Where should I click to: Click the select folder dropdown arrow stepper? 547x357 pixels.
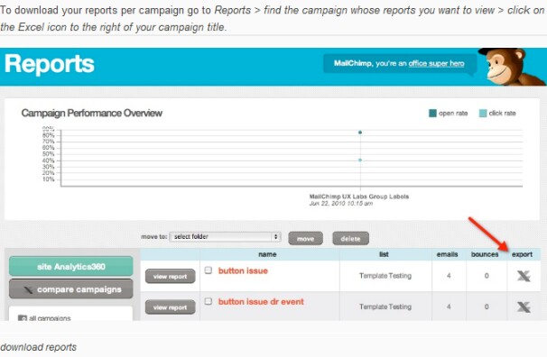tap(276, 237)
